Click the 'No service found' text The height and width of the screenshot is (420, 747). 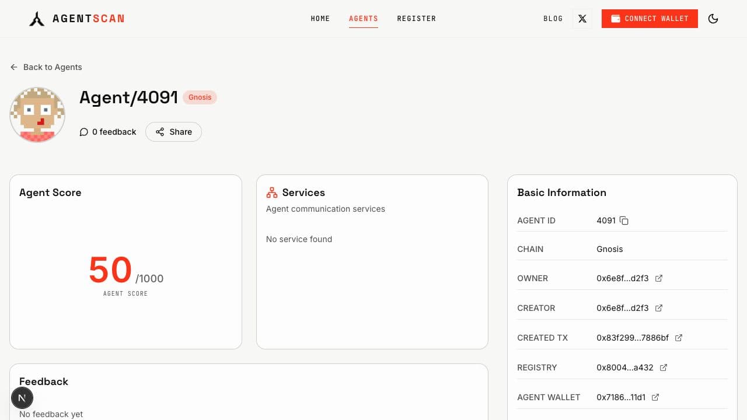pos(299,239)
